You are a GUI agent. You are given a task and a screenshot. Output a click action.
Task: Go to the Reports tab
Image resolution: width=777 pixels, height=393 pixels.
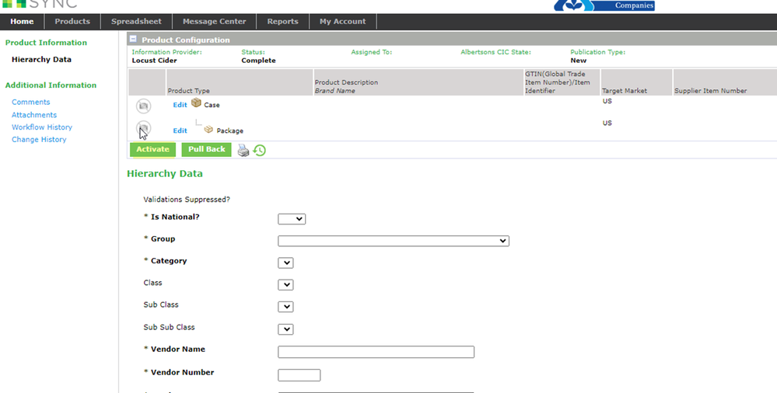283,22
